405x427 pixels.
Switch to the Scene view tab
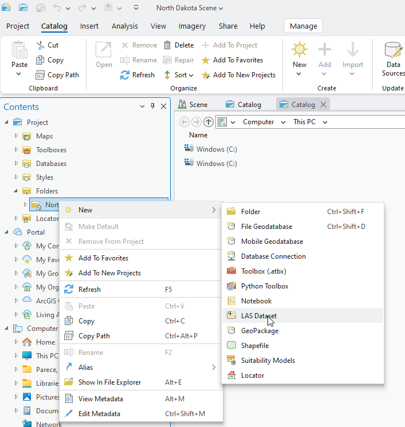[193, 105]
